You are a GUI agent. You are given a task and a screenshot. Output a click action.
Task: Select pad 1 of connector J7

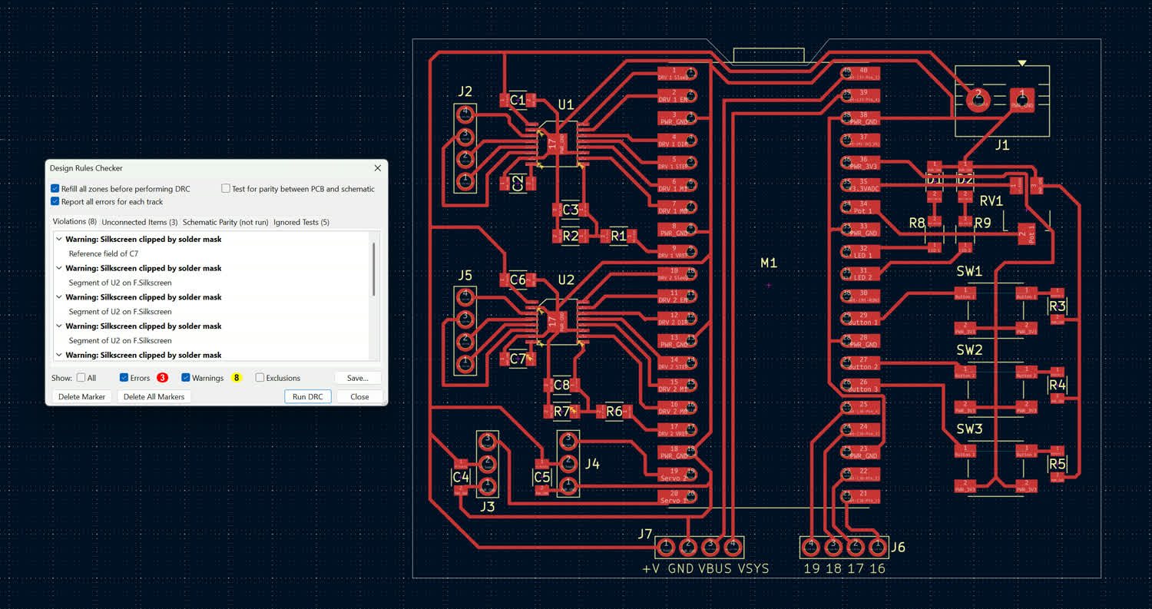pos(667,546)
